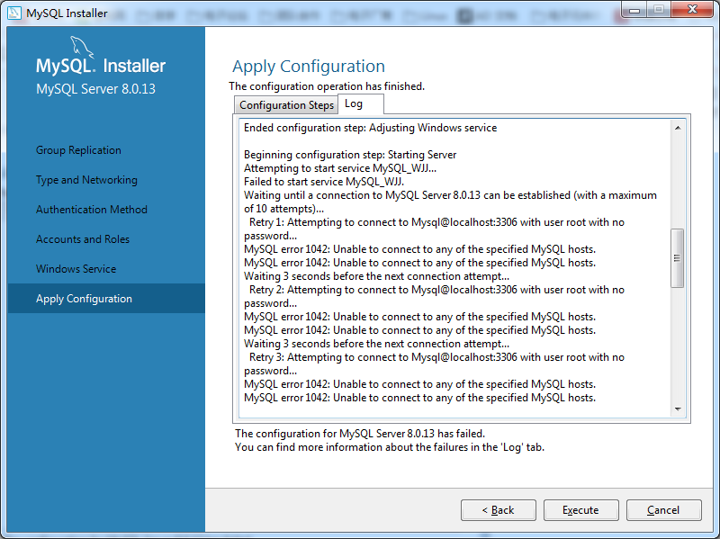Click the log scrollbar thumb
Image resolution: width=720 pixels, height=539 pixels.
[x=678, y=258]
